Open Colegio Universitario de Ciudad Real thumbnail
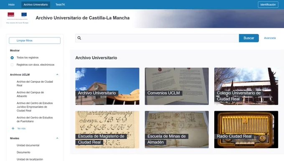284x161 pixels. coord(246,86)
